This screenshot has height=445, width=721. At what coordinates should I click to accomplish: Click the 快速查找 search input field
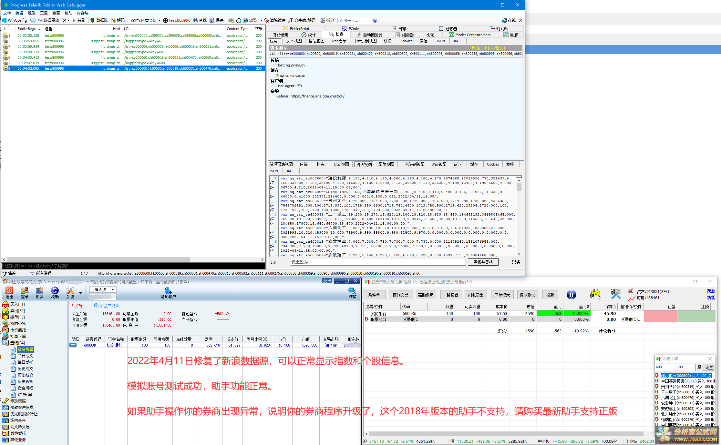pyautogui.click(x=378, y=262)
